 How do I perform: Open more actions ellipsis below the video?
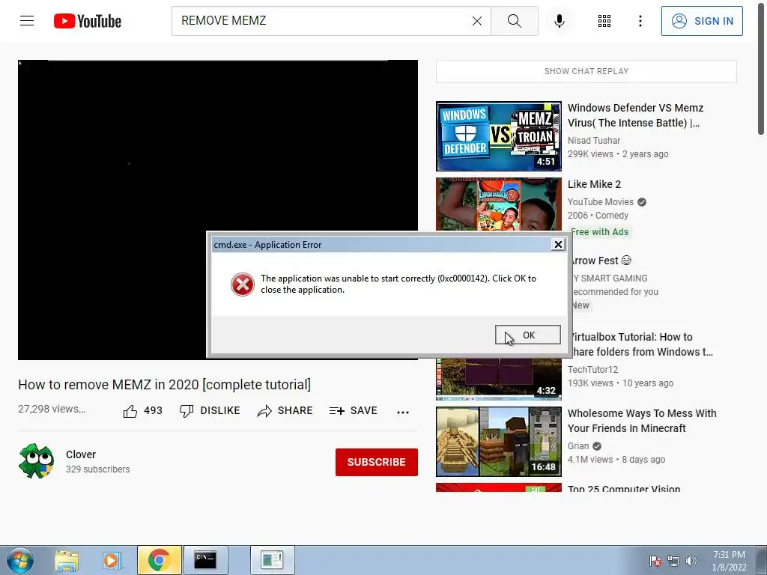click(x=402, y=413)
